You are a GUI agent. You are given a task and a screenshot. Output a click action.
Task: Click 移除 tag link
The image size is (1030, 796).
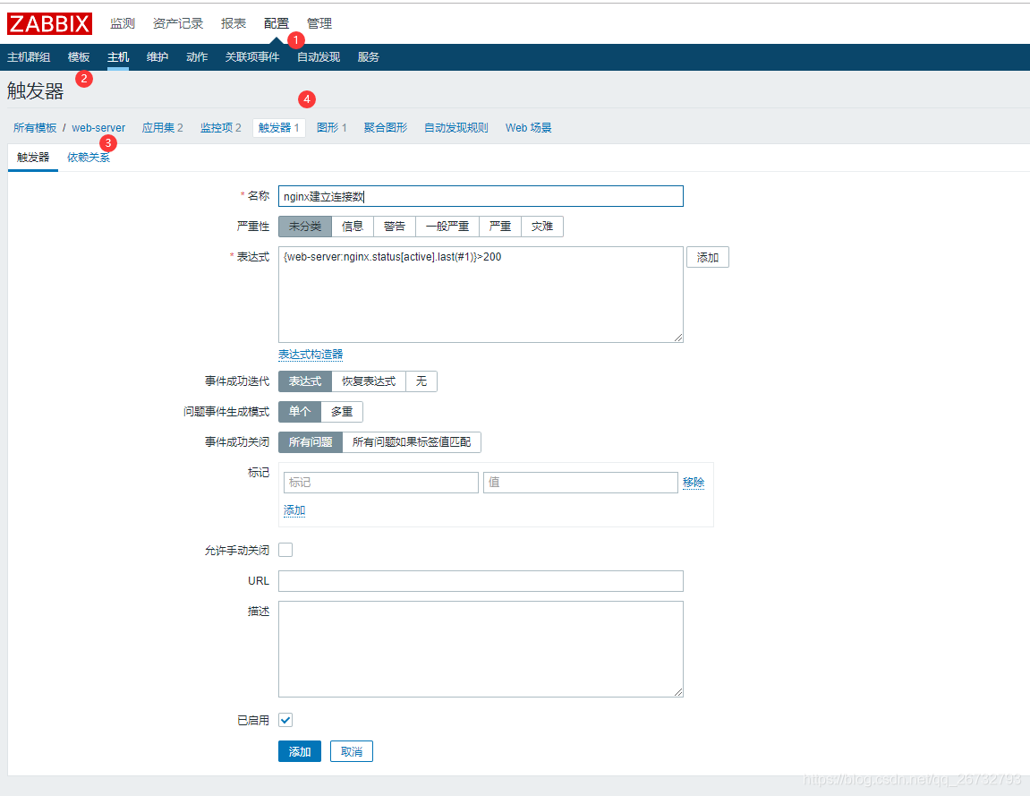(x=693, y=483)
